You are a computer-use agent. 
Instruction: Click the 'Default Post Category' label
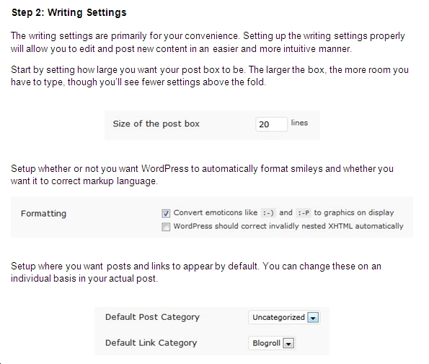(x=152, y=317)
